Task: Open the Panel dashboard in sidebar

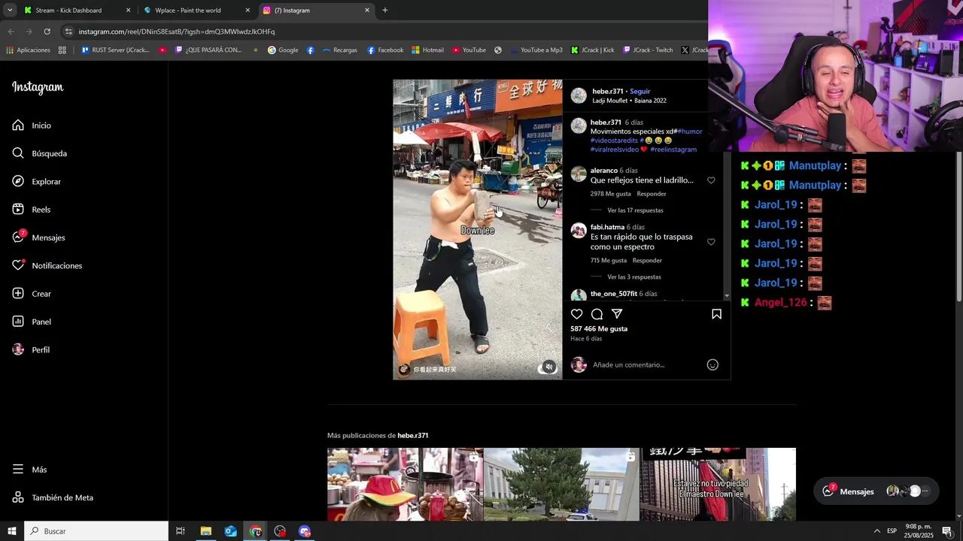Action: point(32,322)
